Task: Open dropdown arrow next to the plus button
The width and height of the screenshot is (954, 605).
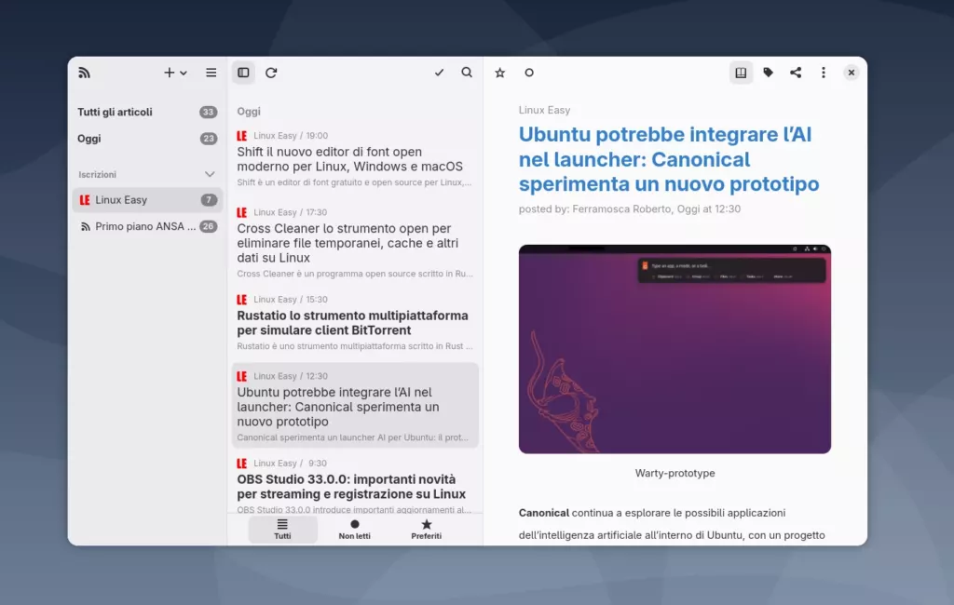Action: click(x=184, y=73)
